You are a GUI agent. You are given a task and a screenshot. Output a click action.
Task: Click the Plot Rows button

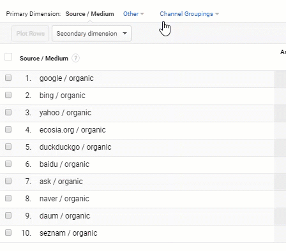31,34
